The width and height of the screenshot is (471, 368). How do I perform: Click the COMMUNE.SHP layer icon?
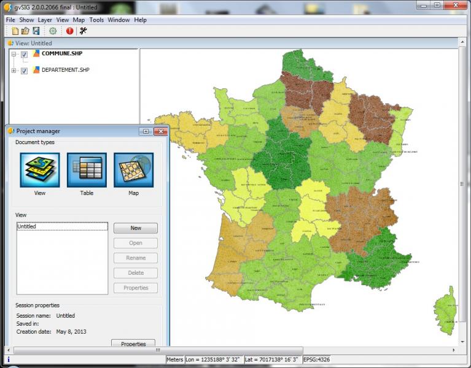click(36, 54)
